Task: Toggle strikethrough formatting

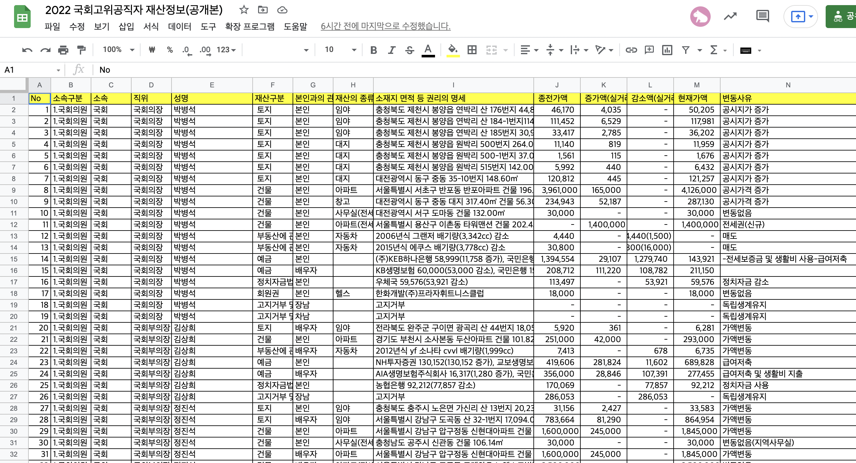Action: tap(409, 50)
